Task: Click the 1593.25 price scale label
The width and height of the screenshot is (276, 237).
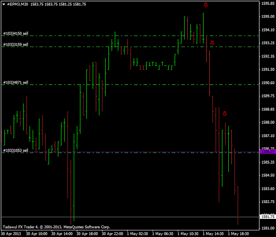Action: pyautogui.click(x=268, y=43)
